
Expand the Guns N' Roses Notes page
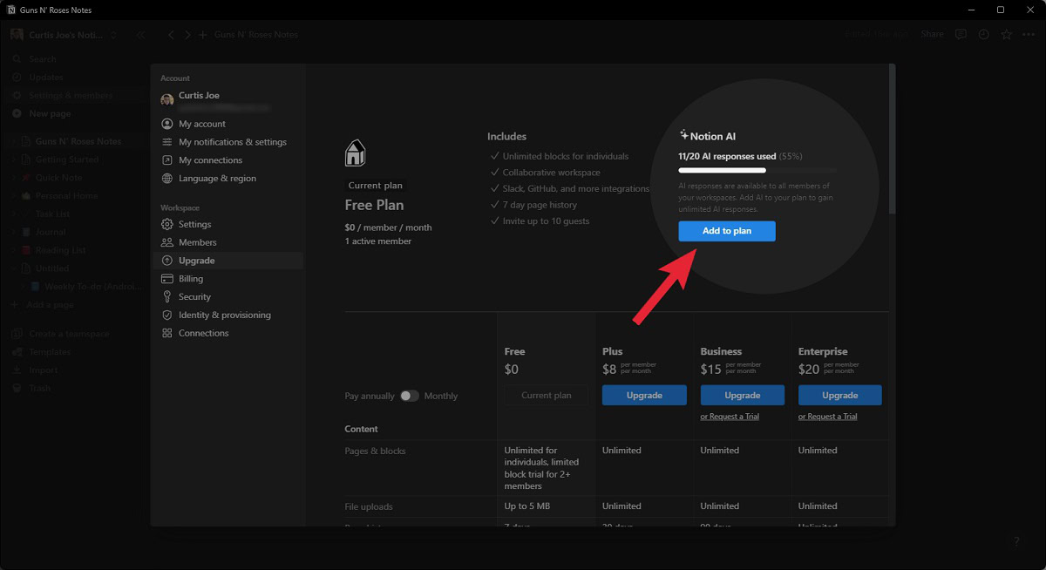16,141
